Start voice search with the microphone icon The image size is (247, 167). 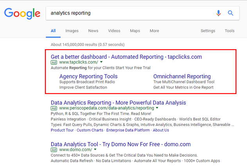click(218, 13)
